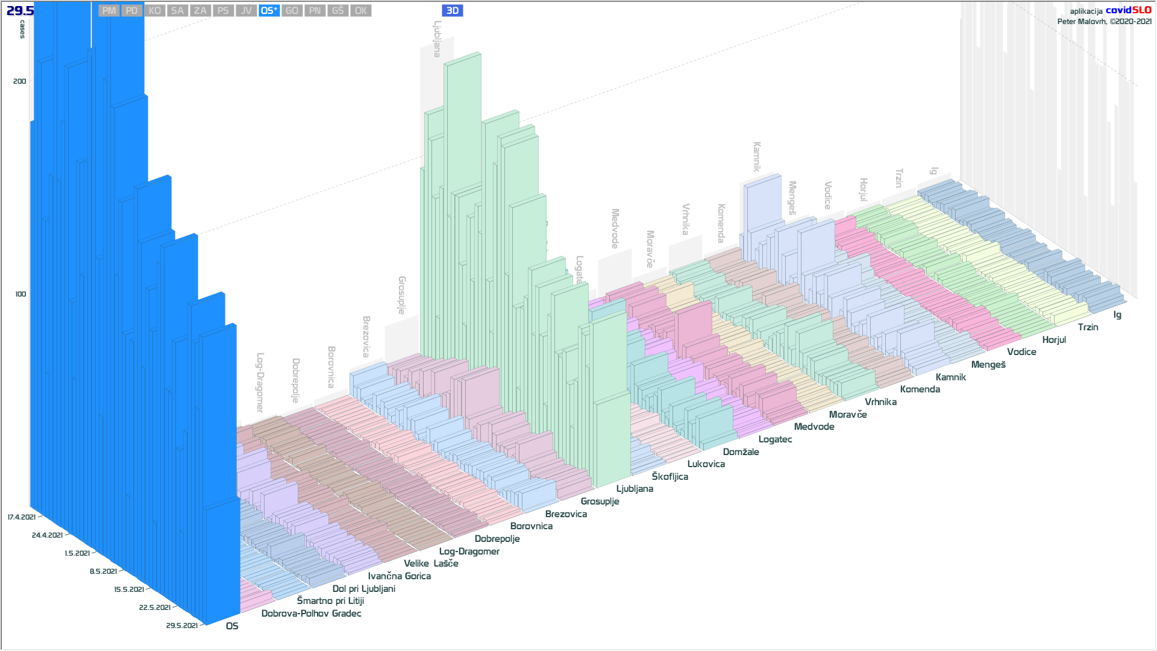Select the GŠ region button
Viewport: 1157px width, 651px height.
coord(337,11)
